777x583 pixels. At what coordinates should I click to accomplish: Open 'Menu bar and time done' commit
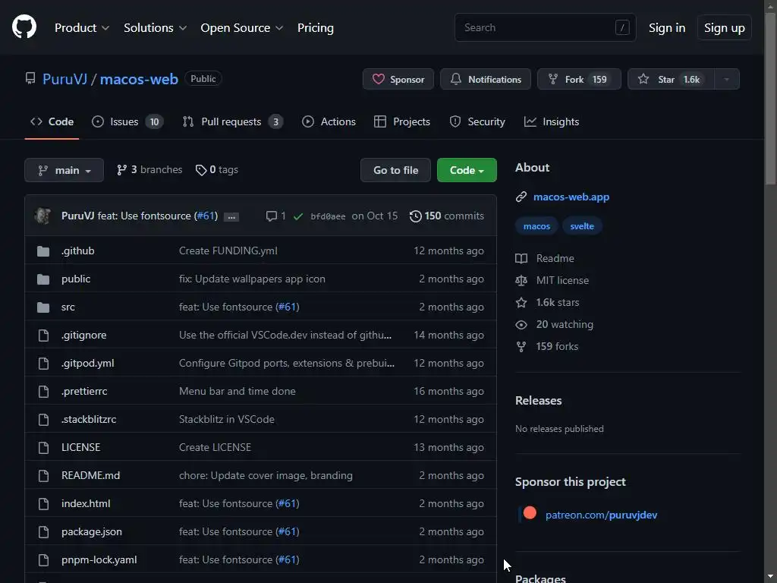click(x=237, y=391)
